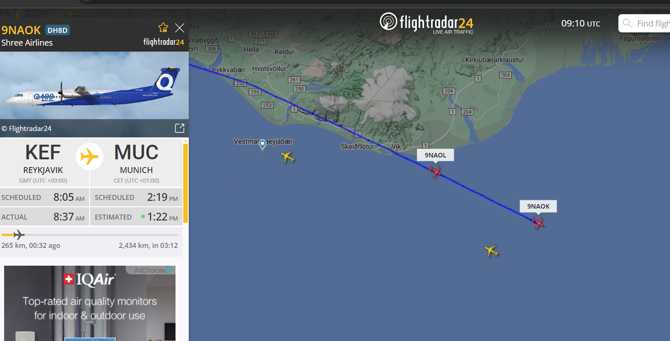Click the DH8D aircraft type badge
Image resolution: width=670 pixels, height=341 pixels.
58,31
